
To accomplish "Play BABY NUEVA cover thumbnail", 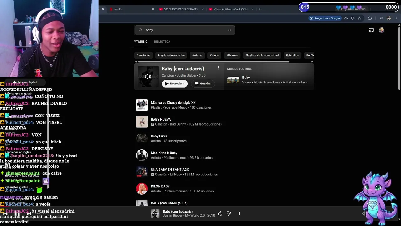I will click(x=142, y=122).
